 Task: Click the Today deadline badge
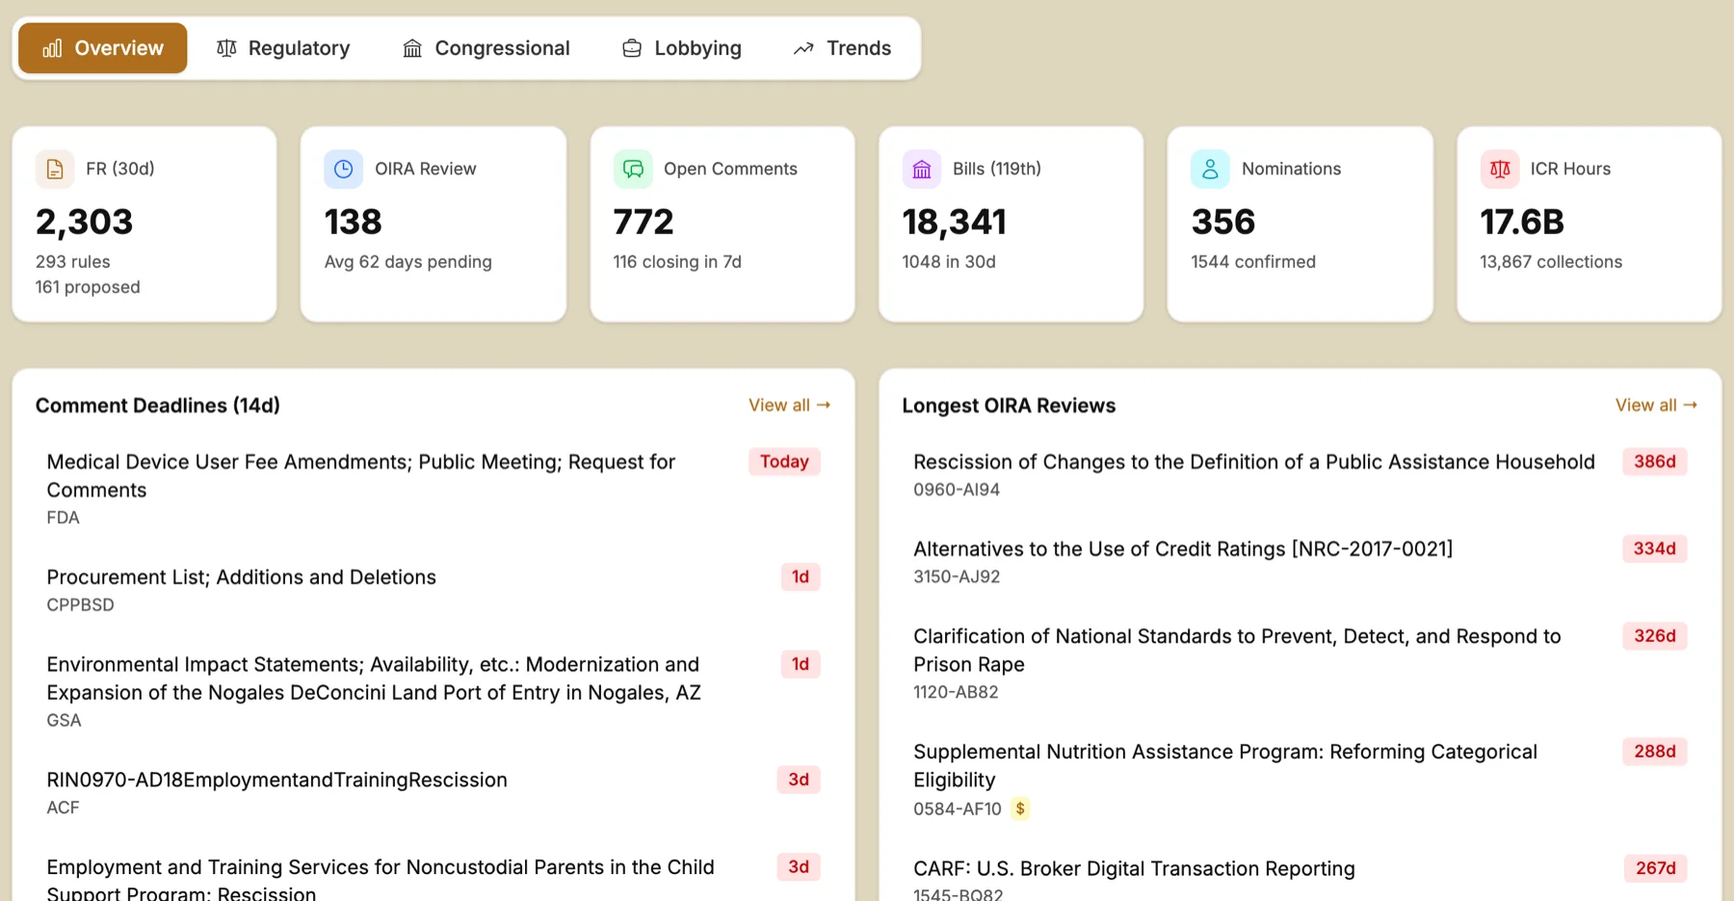click(784, 462)
